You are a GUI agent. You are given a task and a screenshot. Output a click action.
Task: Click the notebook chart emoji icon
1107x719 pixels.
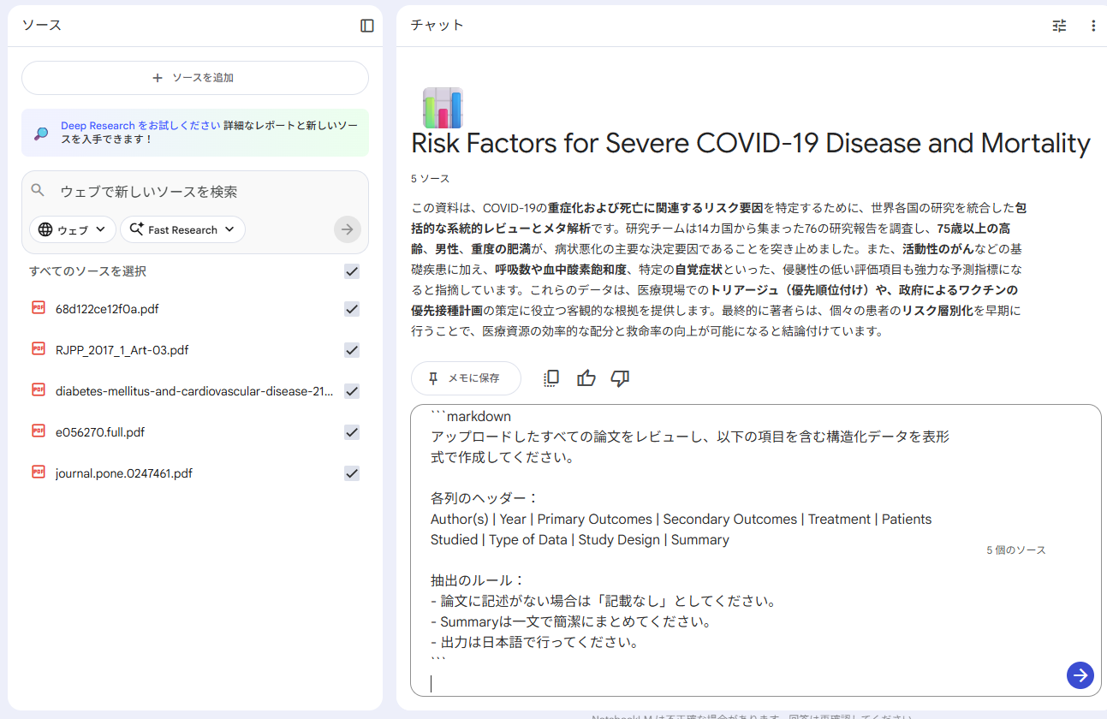[x=443, y=108]
